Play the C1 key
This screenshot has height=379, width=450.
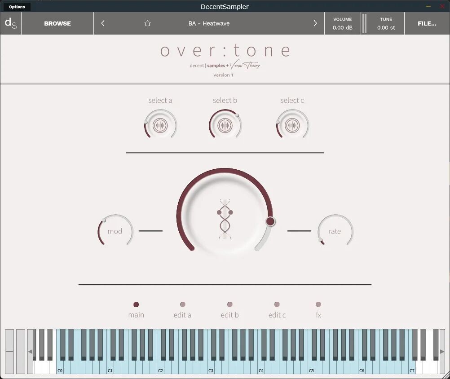point(110,367)
